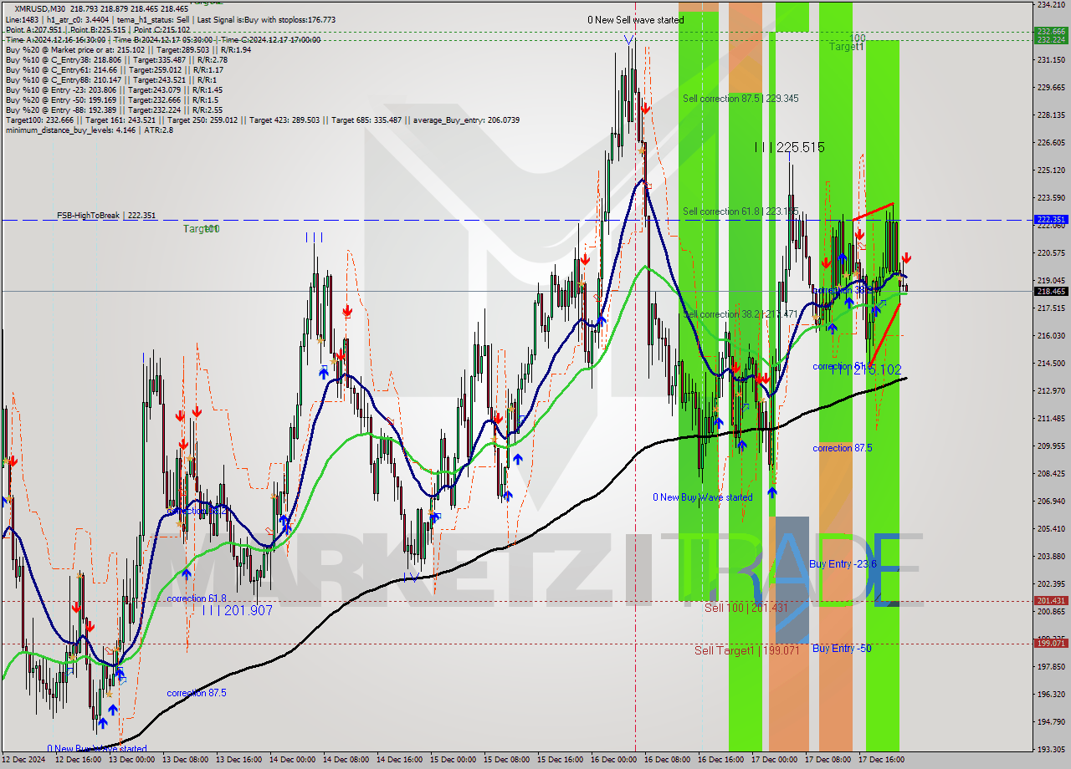
Task: Click the 'Sell 100 | 201.431' label
Action: point(746,608)
